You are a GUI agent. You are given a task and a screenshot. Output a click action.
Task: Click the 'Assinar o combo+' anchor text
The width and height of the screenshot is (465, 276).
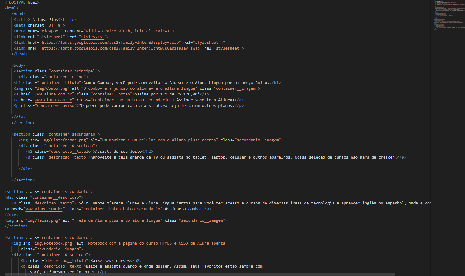click(183, 209)
